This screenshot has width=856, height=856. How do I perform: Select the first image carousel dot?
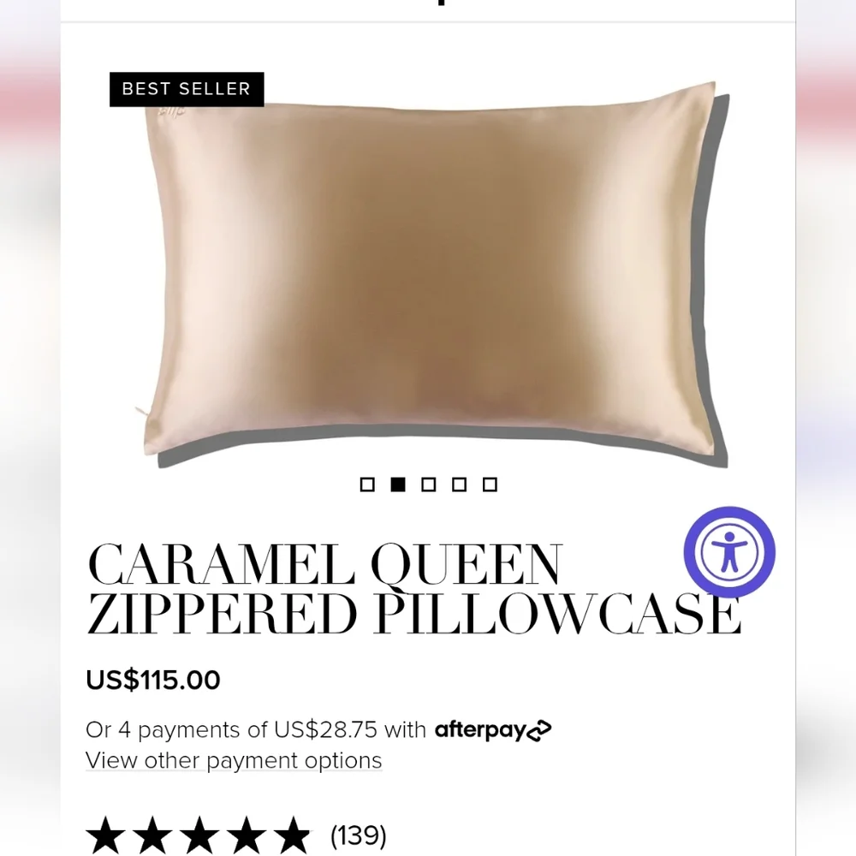(367, 484)
